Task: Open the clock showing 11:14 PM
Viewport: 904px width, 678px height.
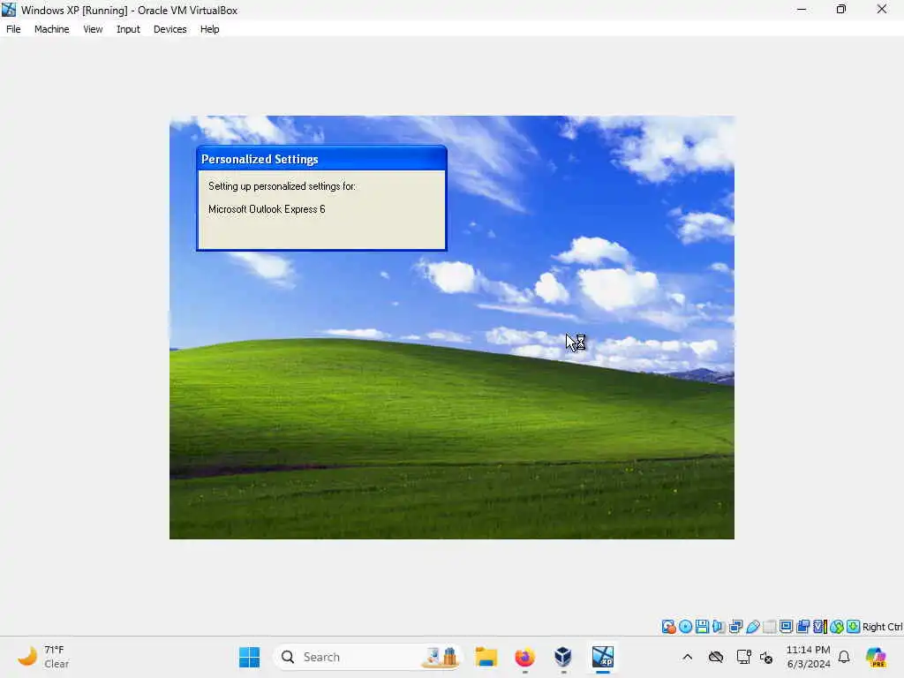Action: 809,657
